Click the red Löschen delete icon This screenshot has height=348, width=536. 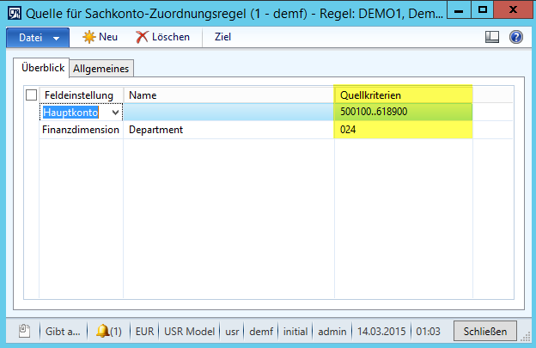coord(143,38)
